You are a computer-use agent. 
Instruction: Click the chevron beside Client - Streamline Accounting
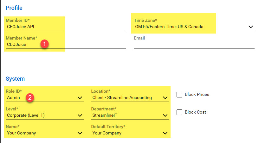coord(165,98)
